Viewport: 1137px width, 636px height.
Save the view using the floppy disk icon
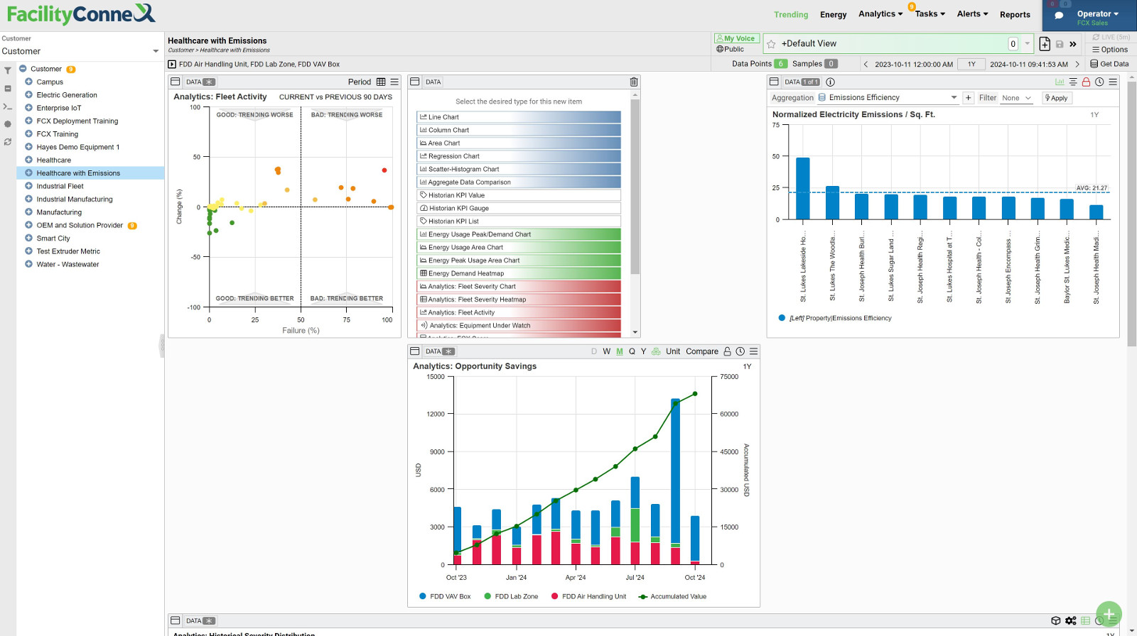(1060, 44)
